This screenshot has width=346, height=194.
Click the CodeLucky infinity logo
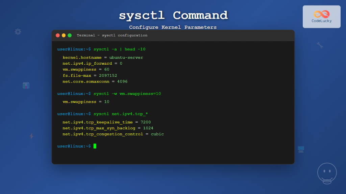[321, 13]
